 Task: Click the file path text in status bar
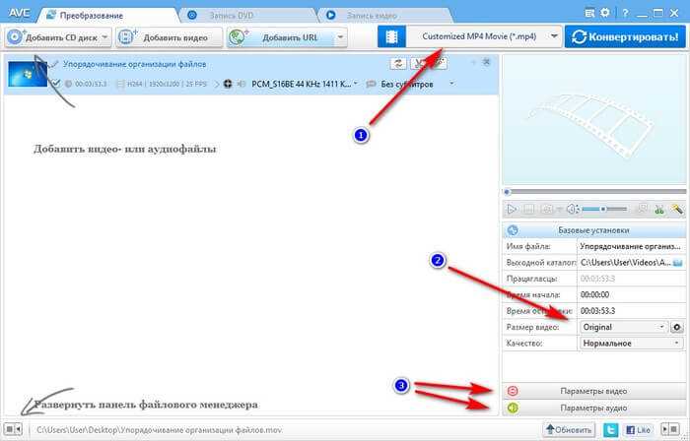click(160, 430)
